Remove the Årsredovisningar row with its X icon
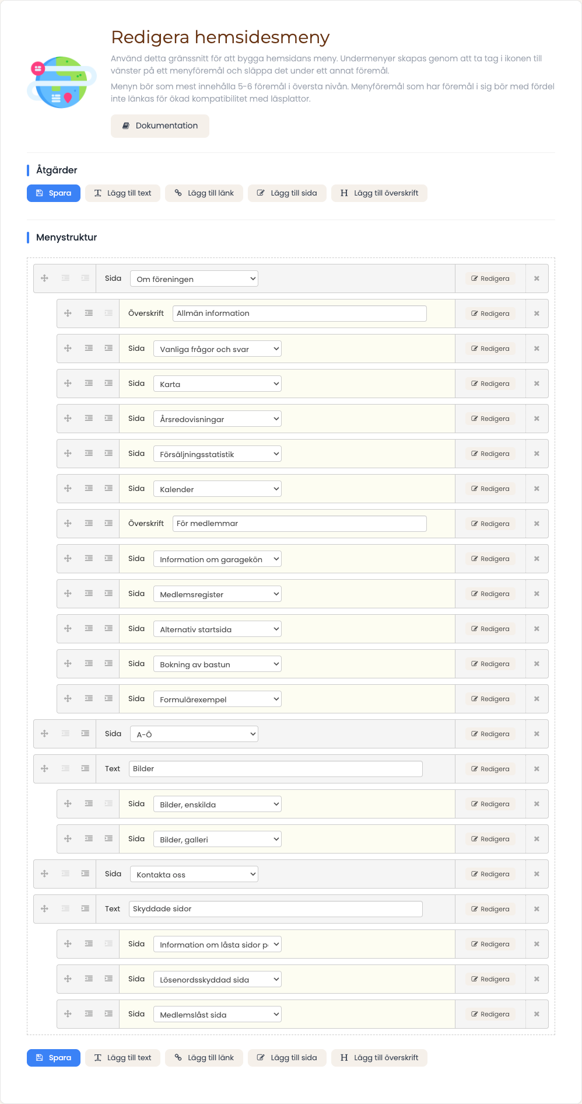 (537, 419)
